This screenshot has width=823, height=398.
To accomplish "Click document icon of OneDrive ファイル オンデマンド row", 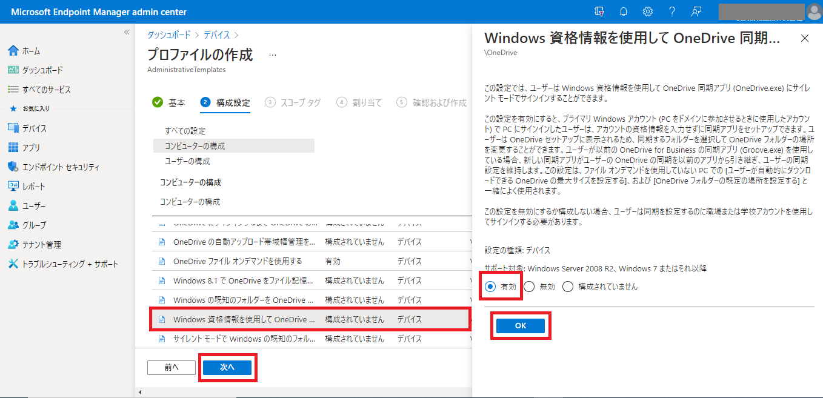I will (162, 261).
